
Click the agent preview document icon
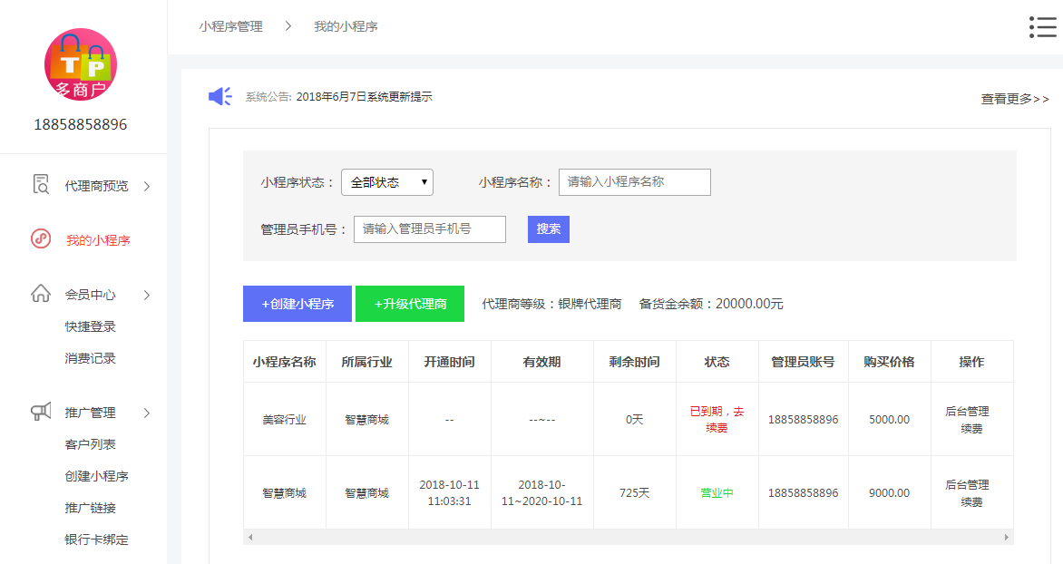pyautogui.click(x=41, y=185)
